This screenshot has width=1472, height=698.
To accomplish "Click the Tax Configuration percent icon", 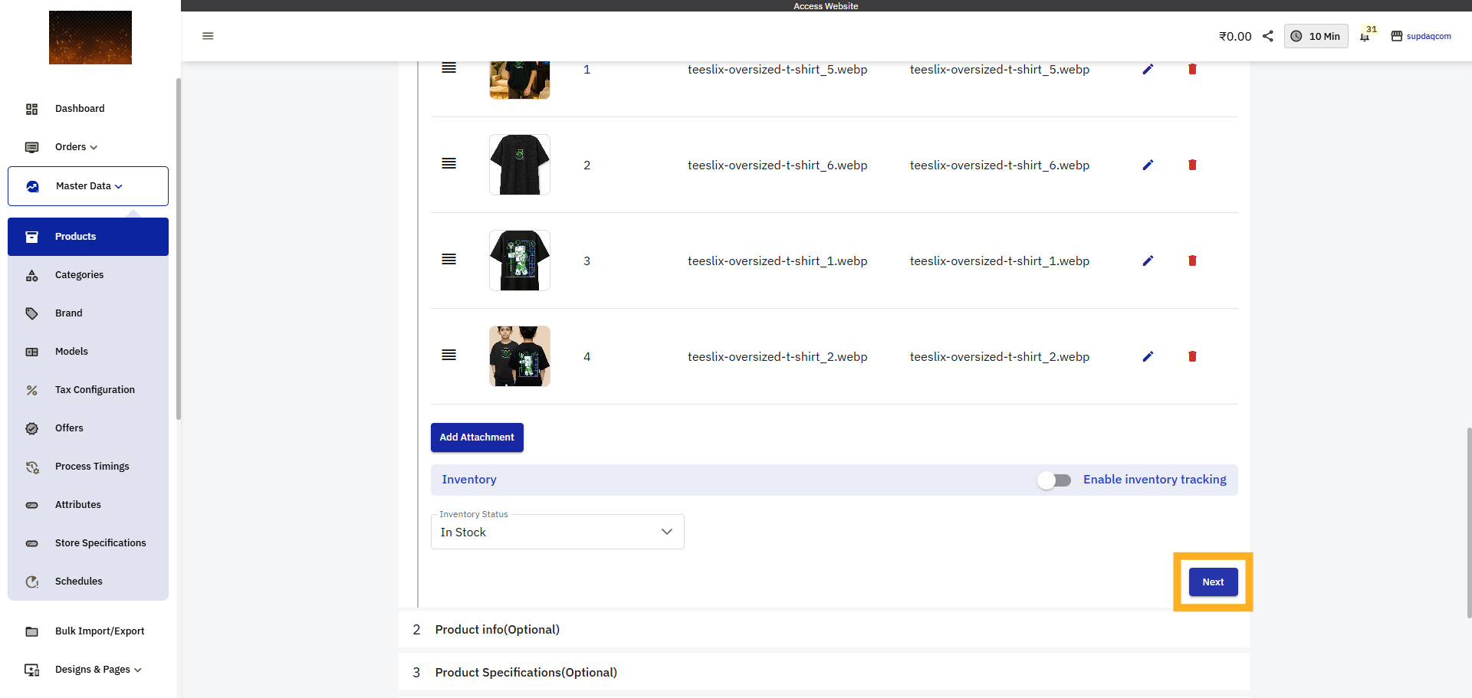I will (x=31, y=390).
